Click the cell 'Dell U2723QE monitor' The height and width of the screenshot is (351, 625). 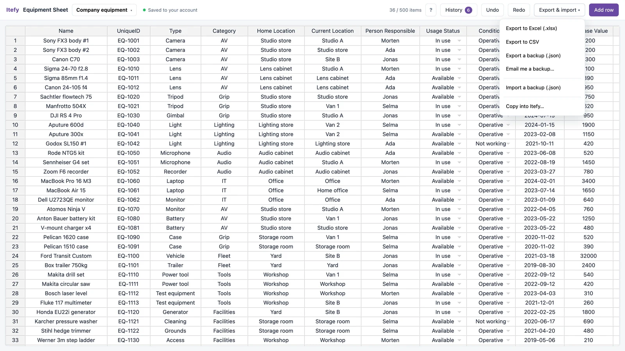(66, 200)
